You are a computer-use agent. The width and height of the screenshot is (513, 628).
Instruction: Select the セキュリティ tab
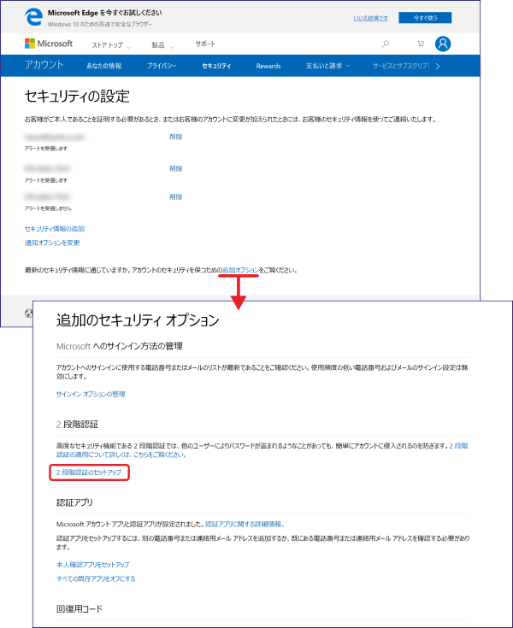coord(216,66)
